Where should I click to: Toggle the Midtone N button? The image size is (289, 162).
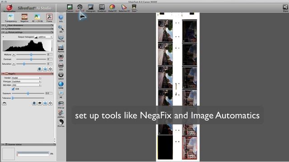[14, 54]
